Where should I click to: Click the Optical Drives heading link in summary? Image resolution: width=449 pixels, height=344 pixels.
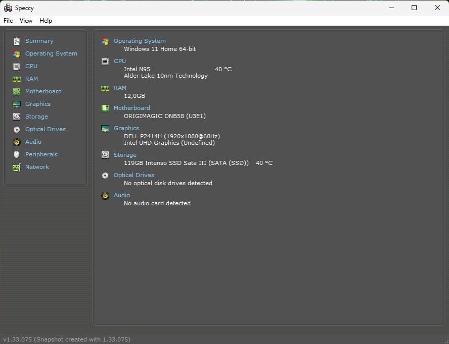tap(133, 175)
